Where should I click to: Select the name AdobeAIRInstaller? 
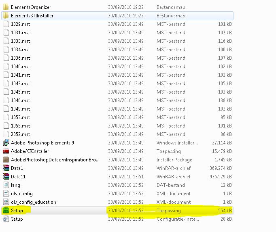[30, 151]
